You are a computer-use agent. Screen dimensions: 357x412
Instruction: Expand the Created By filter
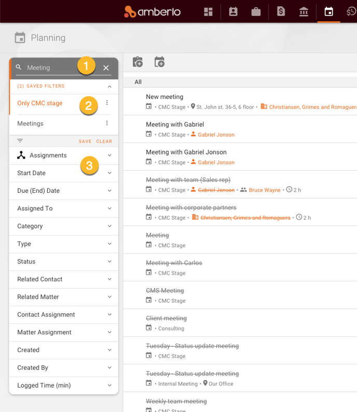109,367
